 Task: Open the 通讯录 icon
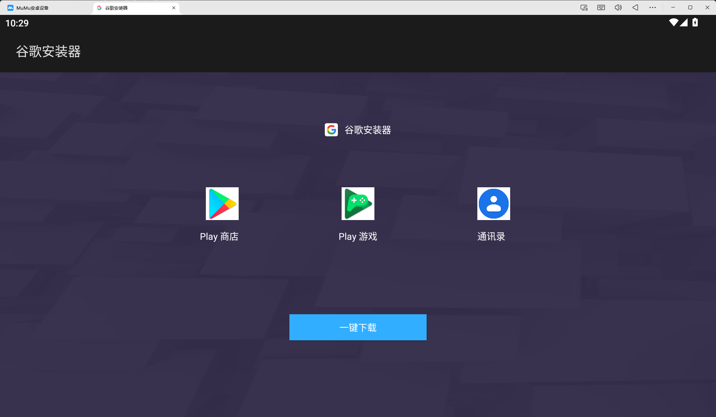pos(493,203)
